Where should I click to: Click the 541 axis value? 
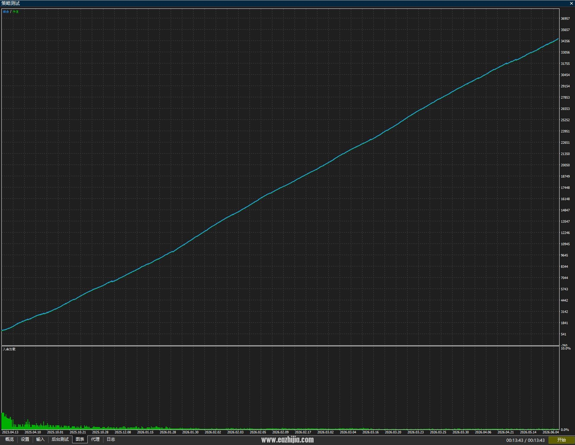pyautogui.click(x=563, y=334)
